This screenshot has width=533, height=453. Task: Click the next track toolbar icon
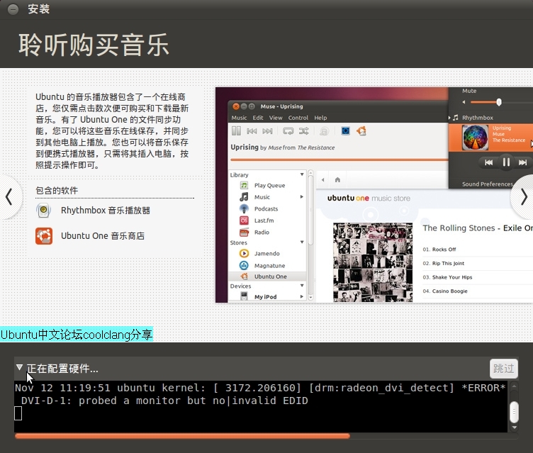(x=267, y=131)
